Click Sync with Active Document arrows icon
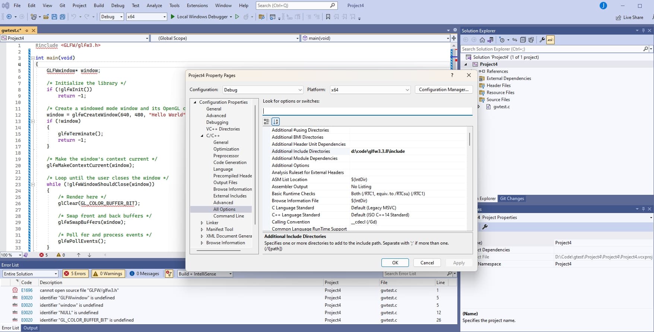The height and width of the screenshot is (332, 654). [514, 40]
